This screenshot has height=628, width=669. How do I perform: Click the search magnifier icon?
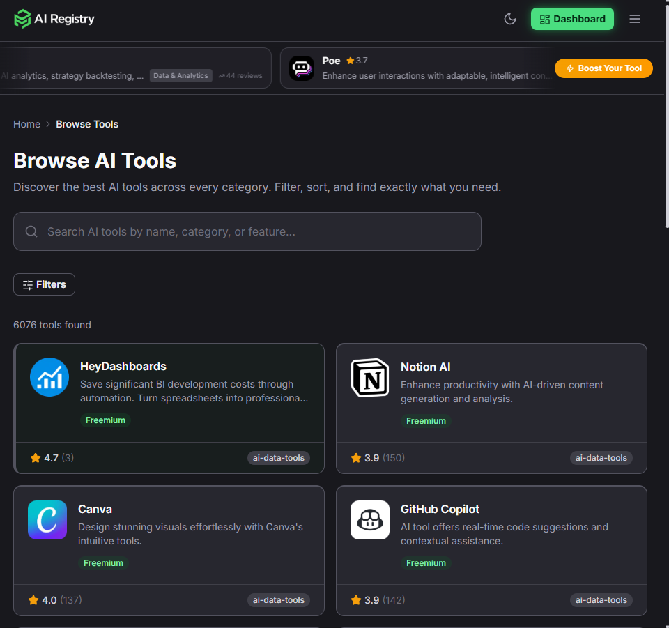[31, 231]
